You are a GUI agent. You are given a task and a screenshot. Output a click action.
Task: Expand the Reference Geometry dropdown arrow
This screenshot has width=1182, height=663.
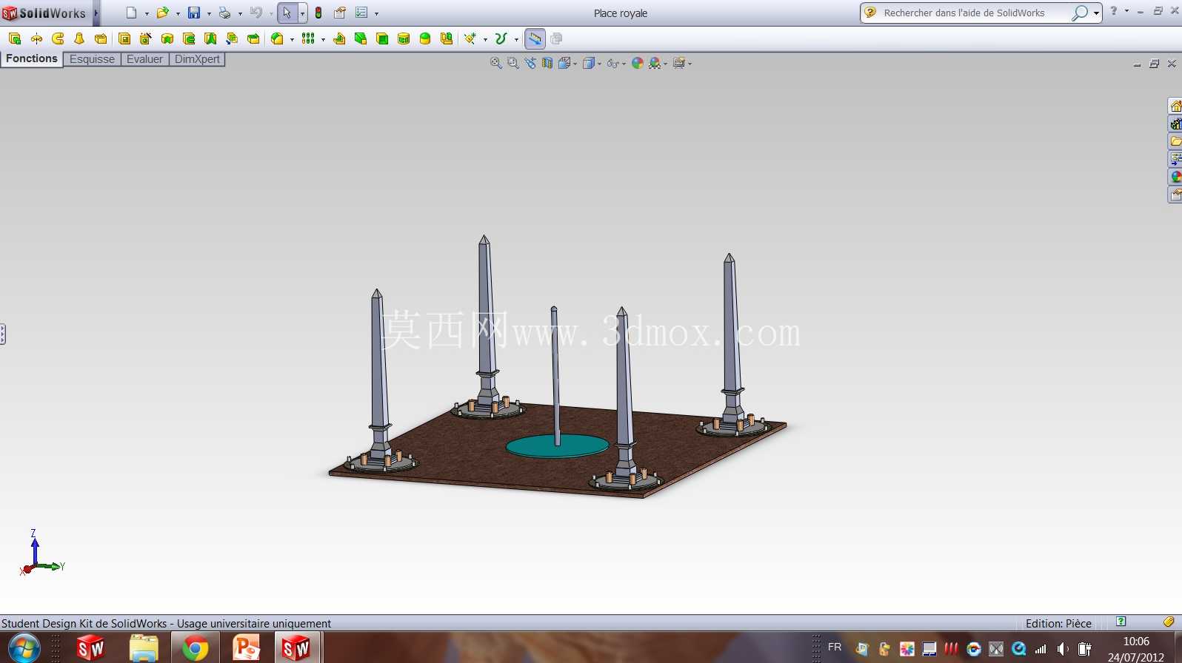[485, 39]
